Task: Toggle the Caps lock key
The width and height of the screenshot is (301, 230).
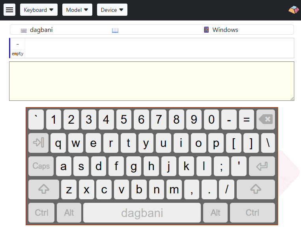Action: 41,166
